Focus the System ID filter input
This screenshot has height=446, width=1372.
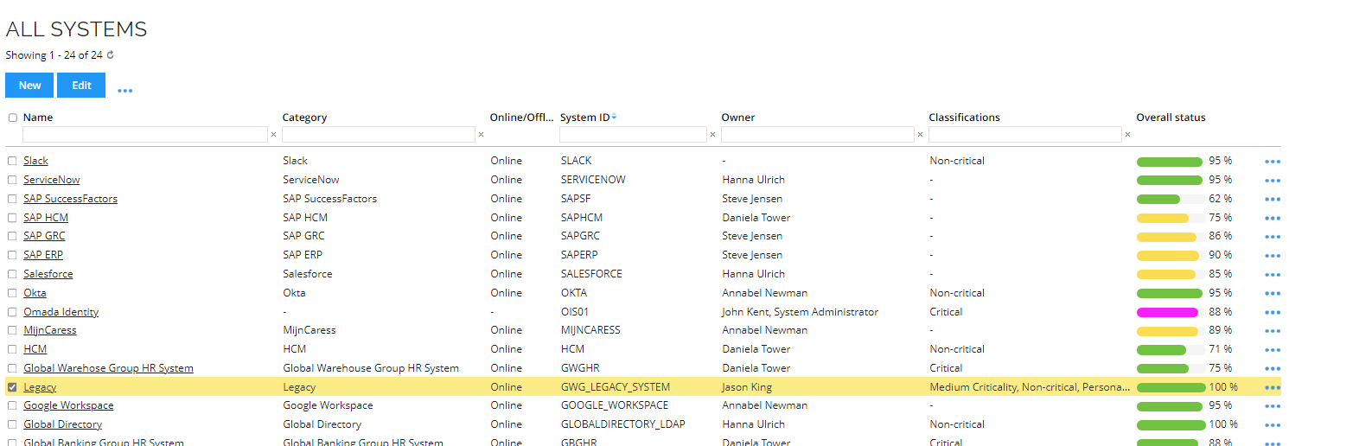click(x=633, y=135)
